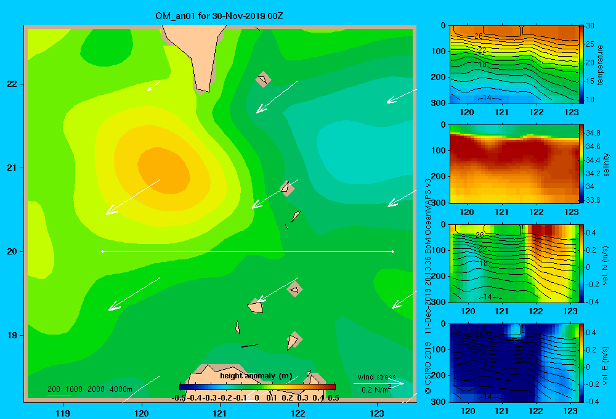Click the vel. N color bar scale
This screenshot has width=616, height=419.
[582, 264]
